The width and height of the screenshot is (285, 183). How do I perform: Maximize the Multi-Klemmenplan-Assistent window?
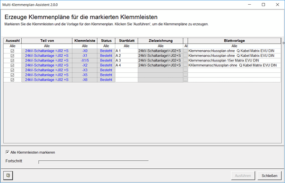(x=263, y=5)
